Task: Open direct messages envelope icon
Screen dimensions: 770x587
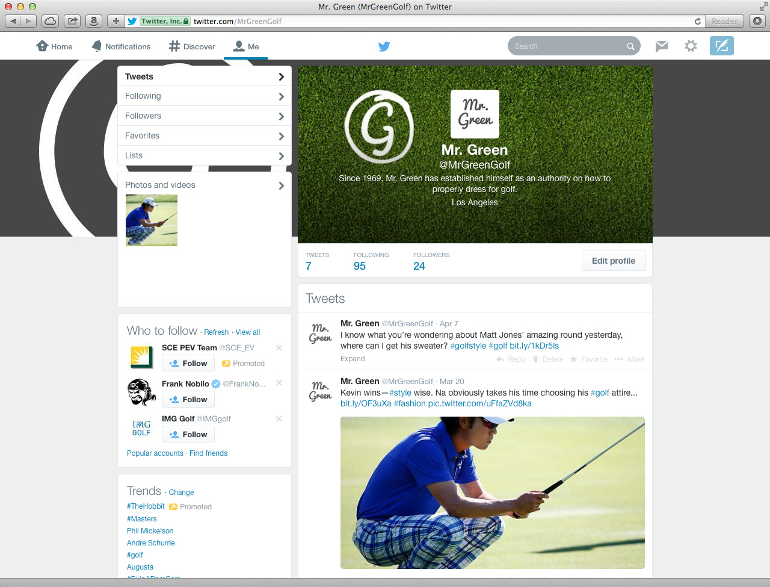Action: click(x=662, y=46)
